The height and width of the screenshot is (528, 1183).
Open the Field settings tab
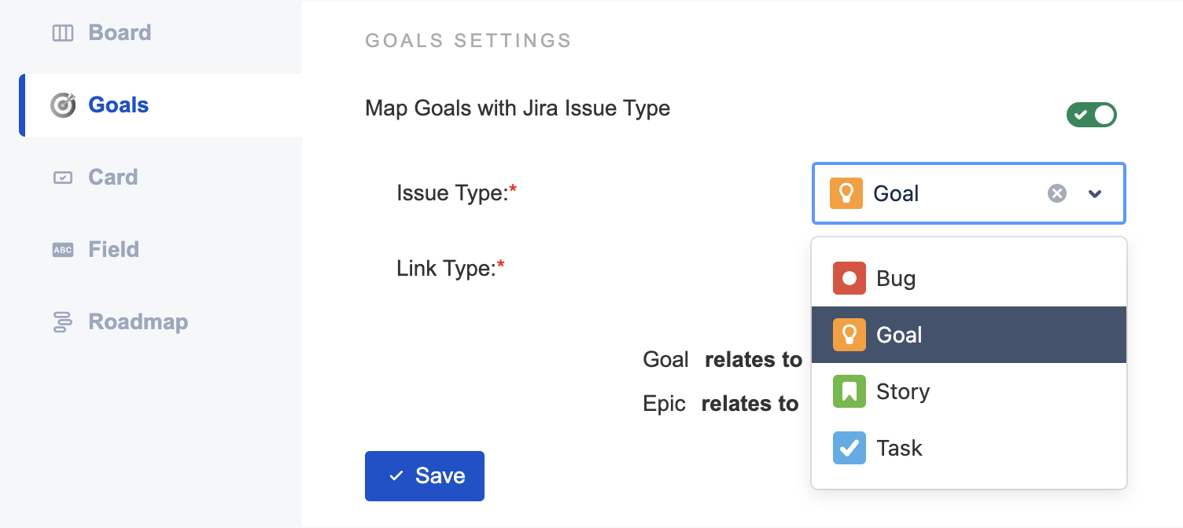click(x=114, y=250)
